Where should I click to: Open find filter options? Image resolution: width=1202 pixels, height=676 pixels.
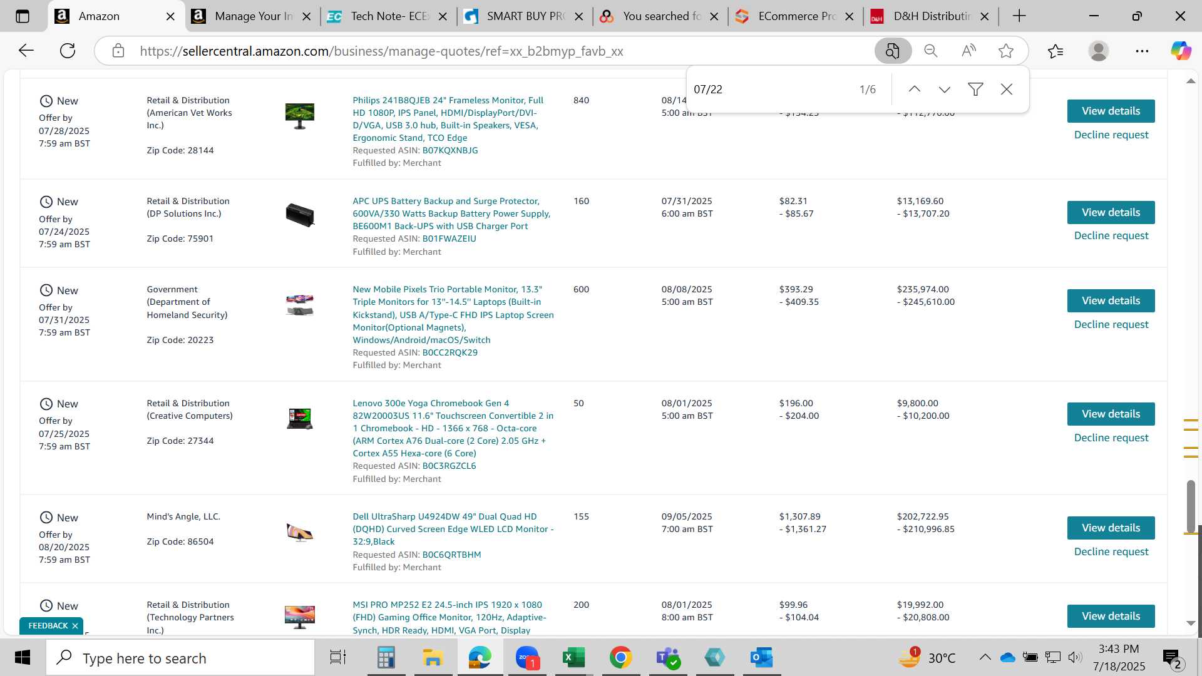point(975,90)
